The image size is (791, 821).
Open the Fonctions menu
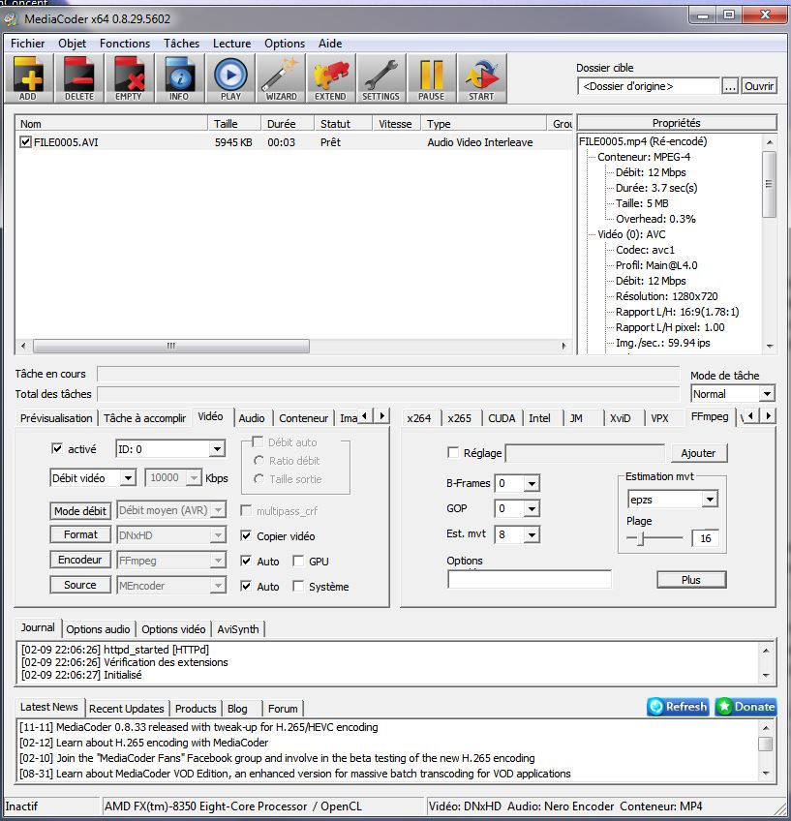pos(125,44)
